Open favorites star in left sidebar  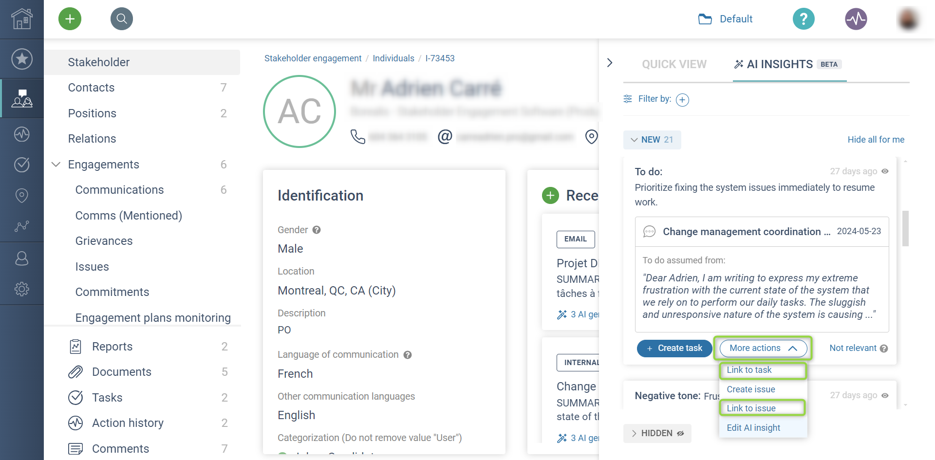(x=22, y=59)
